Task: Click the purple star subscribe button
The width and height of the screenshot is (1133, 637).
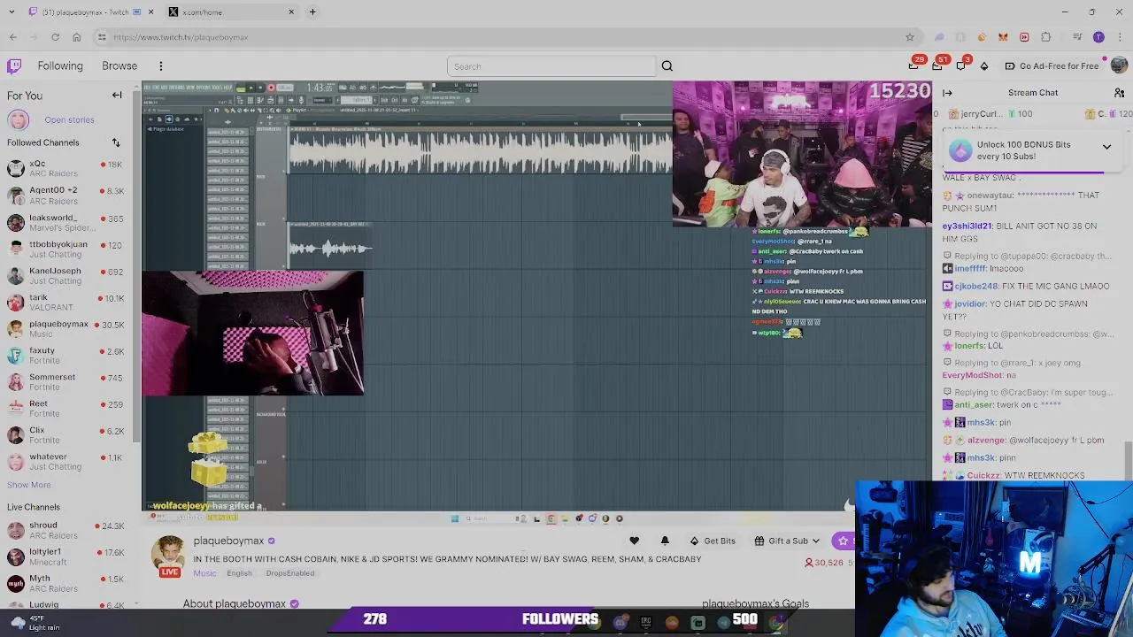Action: point(844,541)
